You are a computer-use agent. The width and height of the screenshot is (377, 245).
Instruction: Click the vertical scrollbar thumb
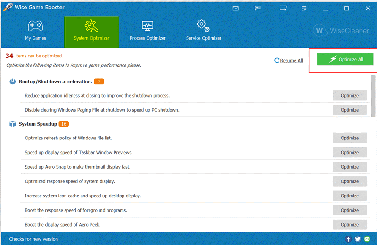(x=373, y=96)
